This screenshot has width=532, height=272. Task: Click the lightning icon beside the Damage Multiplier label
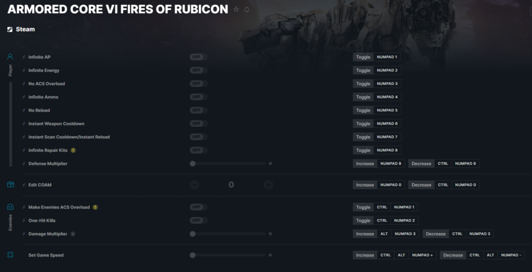24,234
